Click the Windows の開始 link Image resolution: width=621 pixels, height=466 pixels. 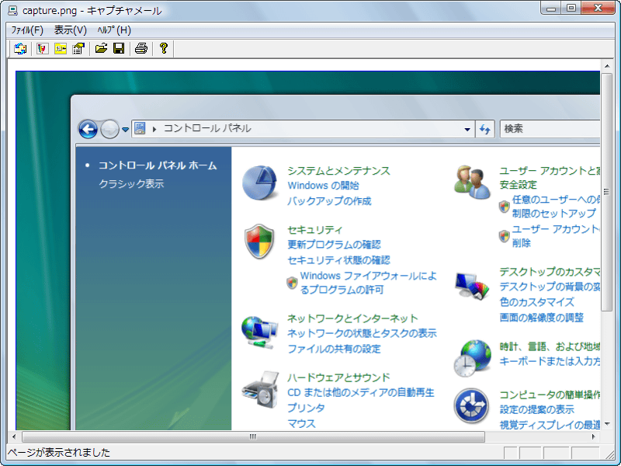[323, 186]
